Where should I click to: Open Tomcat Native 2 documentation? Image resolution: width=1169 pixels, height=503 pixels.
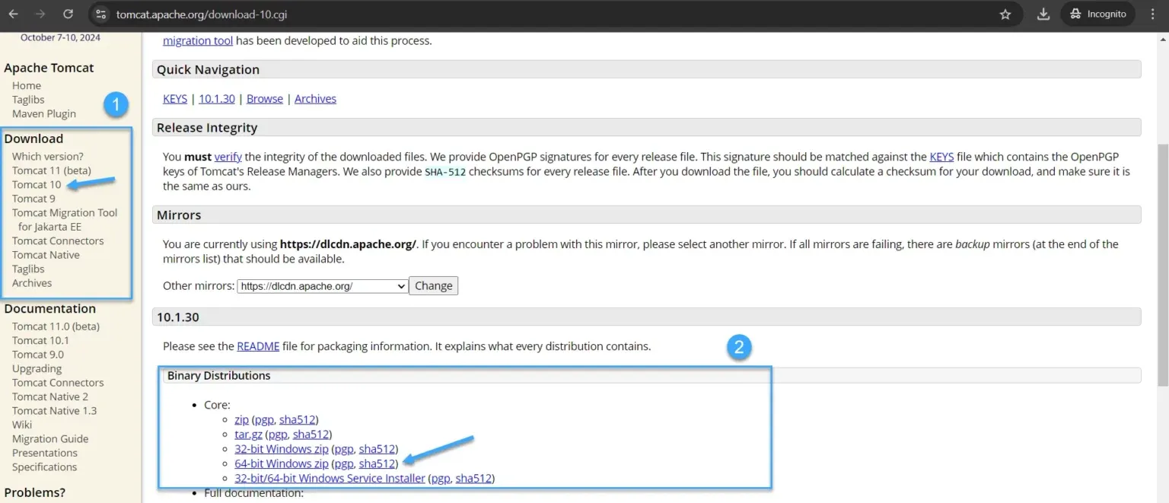coord(50,396)
